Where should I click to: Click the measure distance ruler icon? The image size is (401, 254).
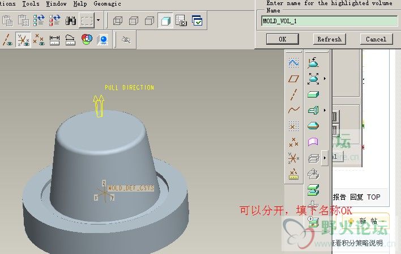pos(55,40)
